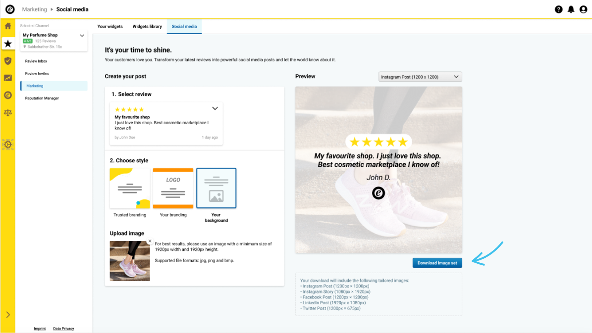The width and height of the screenshot is (592, 333).
Task: Expand the sidebar with the arrow icon
Action: point(8,315)
